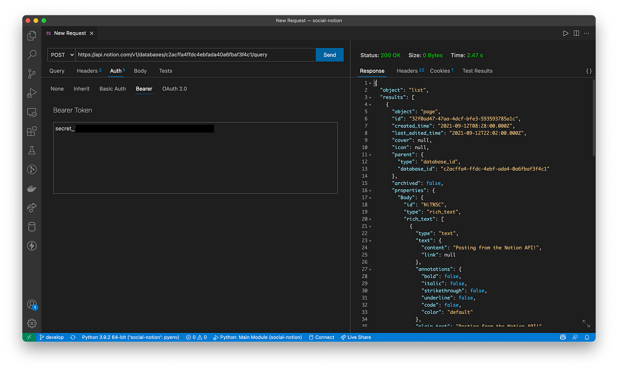Select the Bearer authentication option
This screenshot has height=371, width=618.
[x=144, y=89]
